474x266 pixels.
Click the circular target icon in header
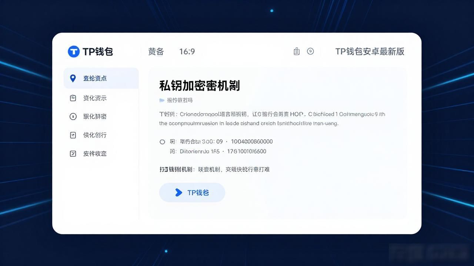tap(310, 51)
